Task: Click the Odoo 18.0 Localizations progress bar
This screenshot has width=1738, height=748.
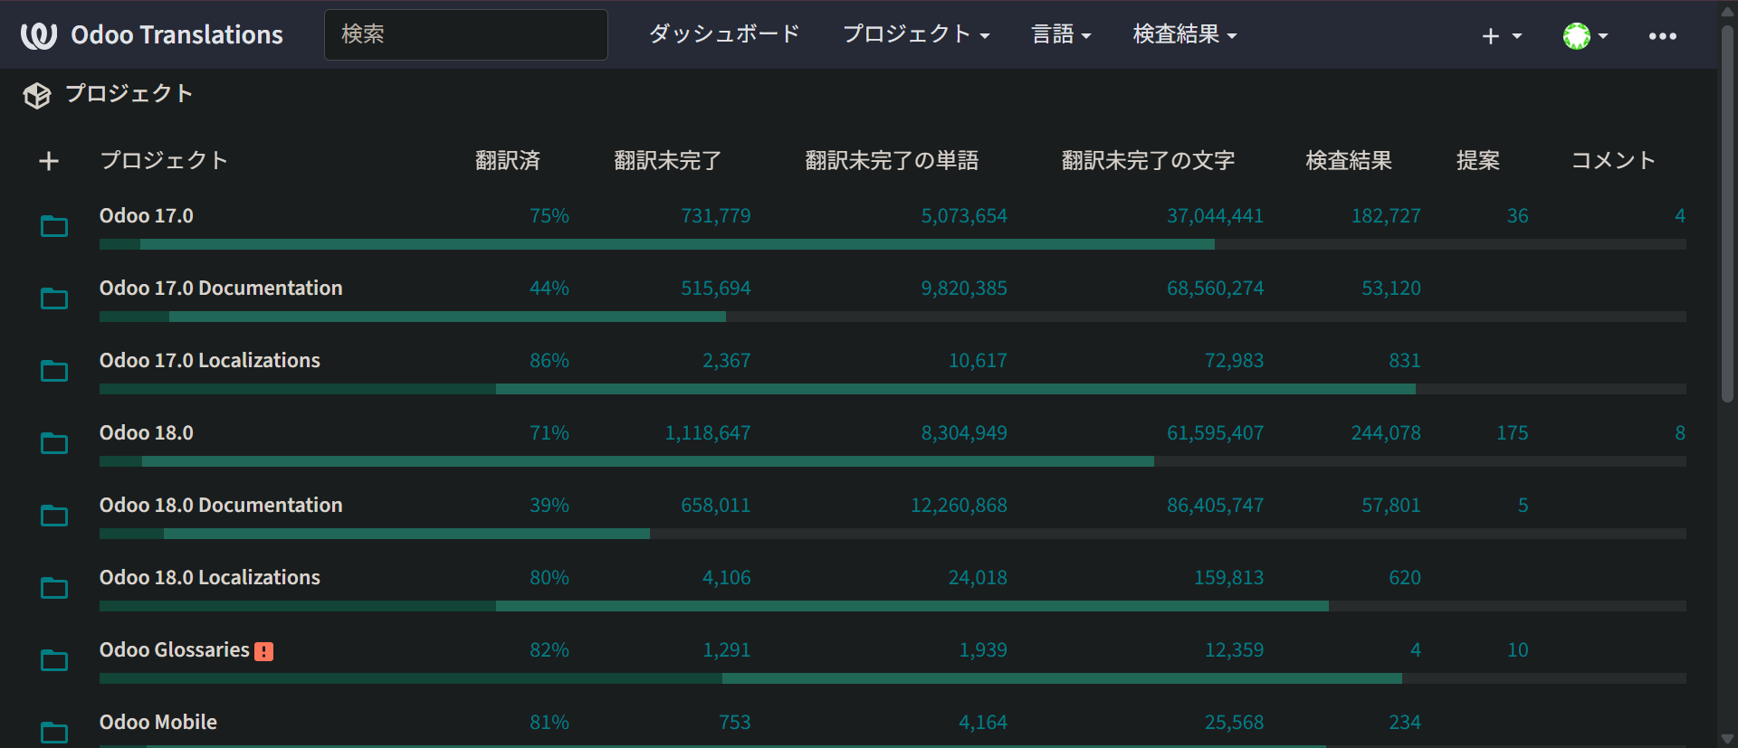Action: point(893,606)
